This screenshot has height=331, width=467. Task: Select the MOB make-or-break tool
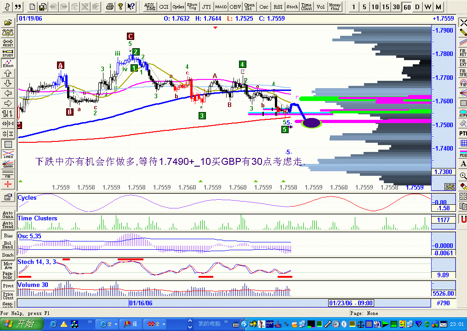(463, 154)
